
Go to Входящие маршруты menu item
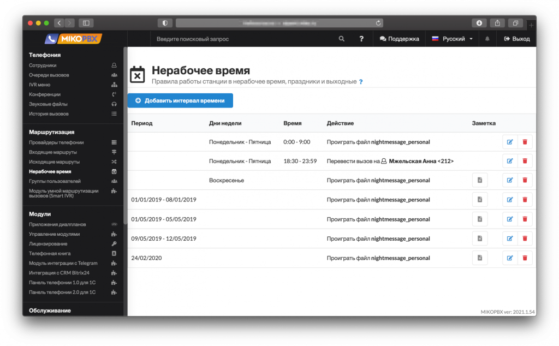pyautogui.click(x=52, y=152)
